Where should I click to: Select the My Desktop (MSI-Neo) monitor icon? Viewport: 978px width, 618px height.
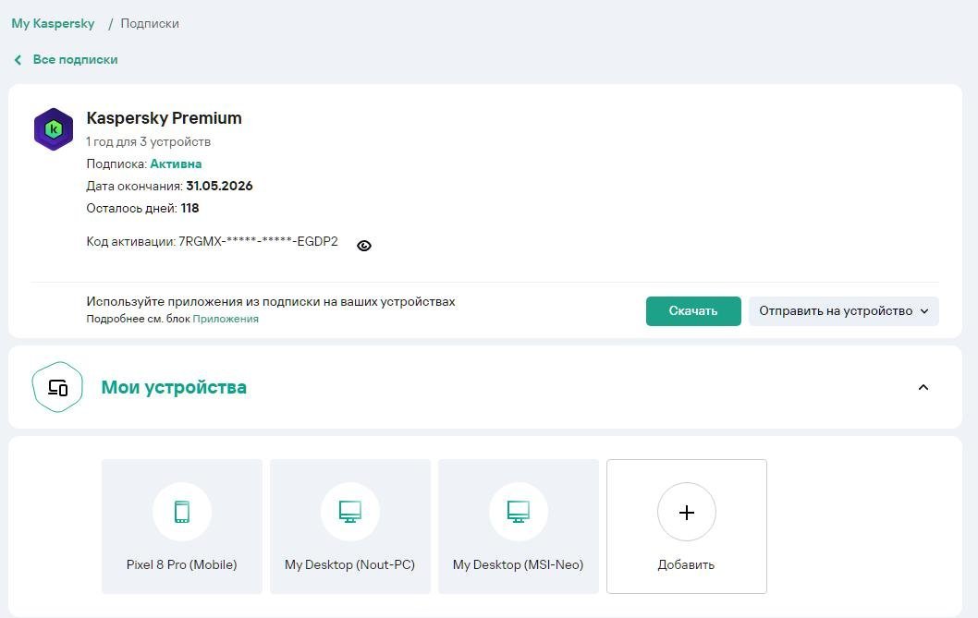(519, 512)
